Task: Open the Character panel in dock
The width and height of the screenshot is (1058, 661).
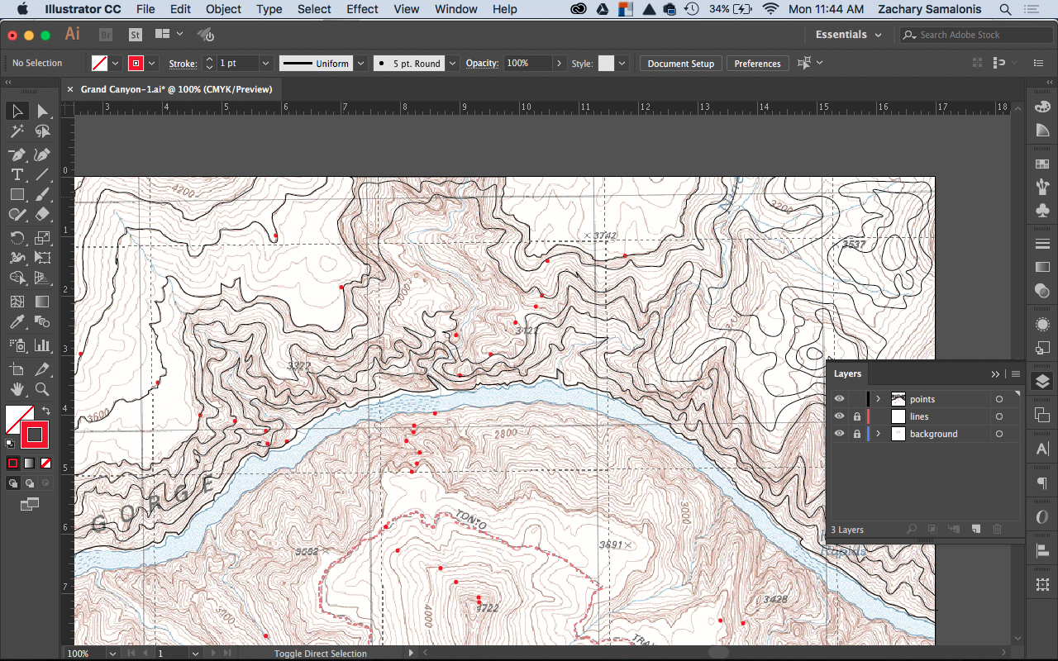Action: pyautogui.click(x=1042, y=449)
